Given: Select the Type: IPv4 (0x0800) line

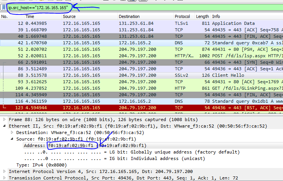Looking at the screenshot, I should pyautogui.click(x=42, y=165).
